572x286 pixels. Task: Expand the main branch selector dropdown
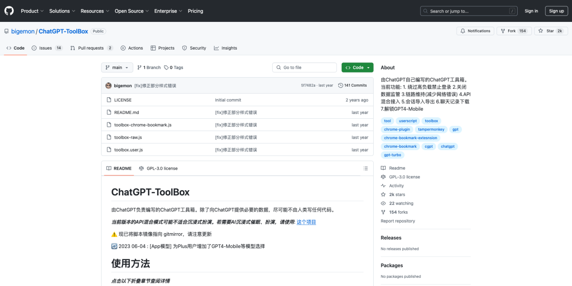117,67
